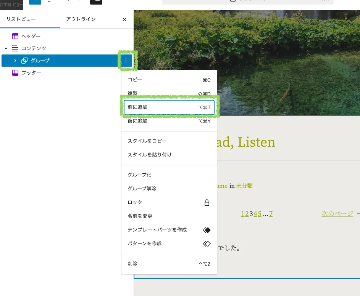Click the lock icon beside ロック

(x=207, y=202)
